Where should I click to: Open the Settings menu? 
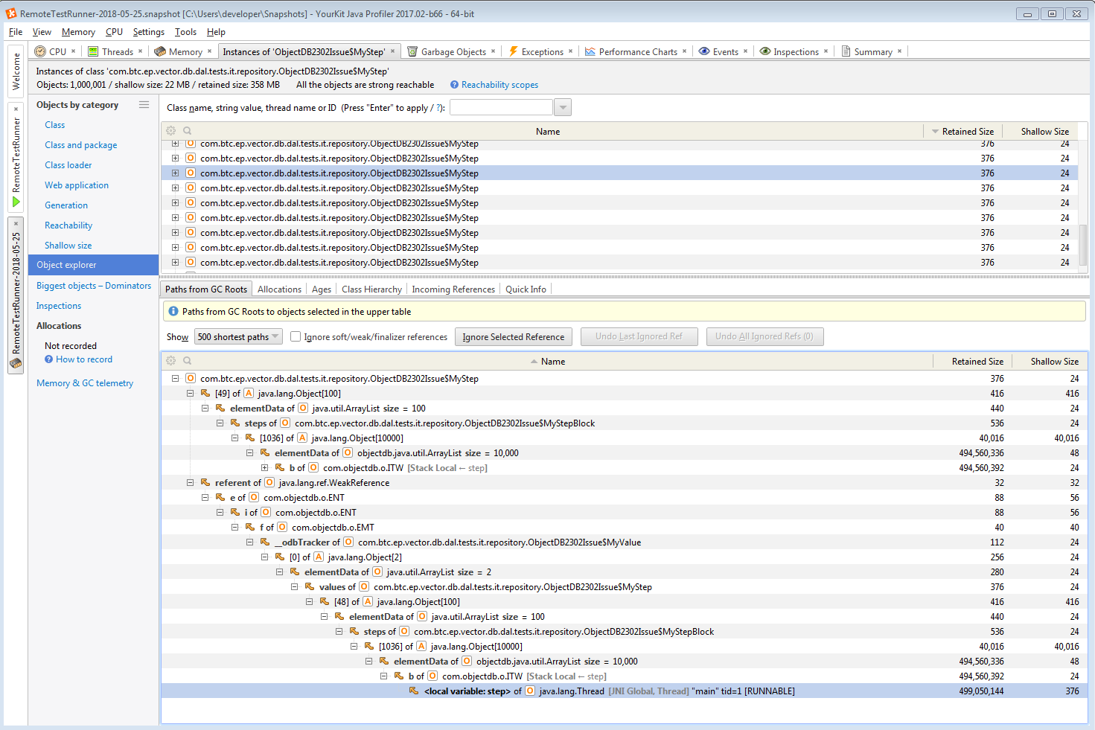pos(148,32)
